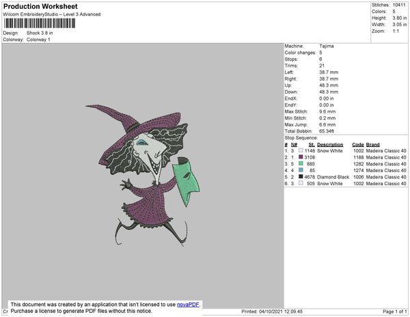The height and width of the screenshot is (317, 410).
Task: Click the 'Description' column header
Action: 330,145
